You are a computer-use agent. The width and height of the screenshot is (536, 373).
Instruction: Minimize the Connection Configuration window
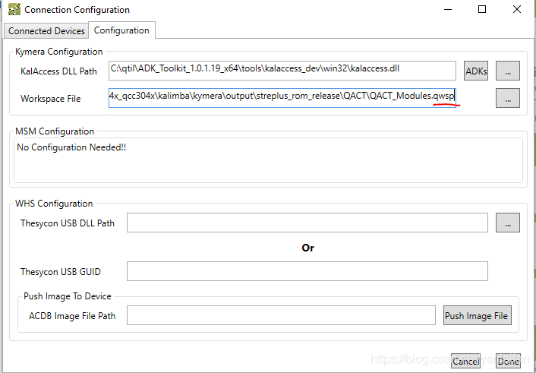448,10
